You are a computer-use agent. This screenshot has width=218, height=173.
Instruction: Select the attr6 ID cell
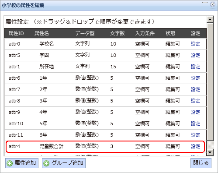[14, 78]
